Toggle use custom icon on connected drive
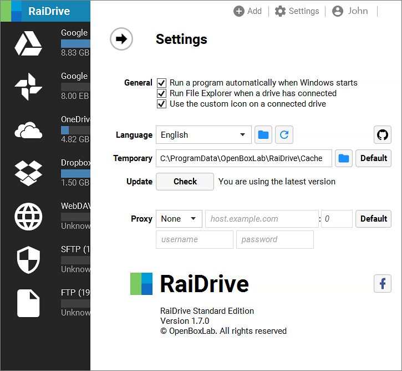The height and width of the screenshot is (371, 402). click(161, 104)
